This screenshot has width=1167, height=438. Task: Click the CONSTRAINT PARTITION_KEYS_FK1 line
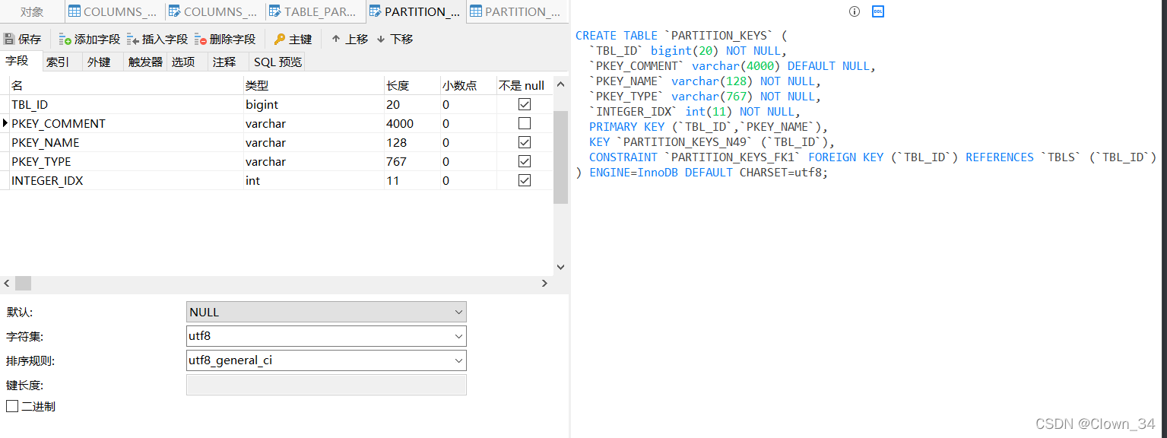click(873, 157)
